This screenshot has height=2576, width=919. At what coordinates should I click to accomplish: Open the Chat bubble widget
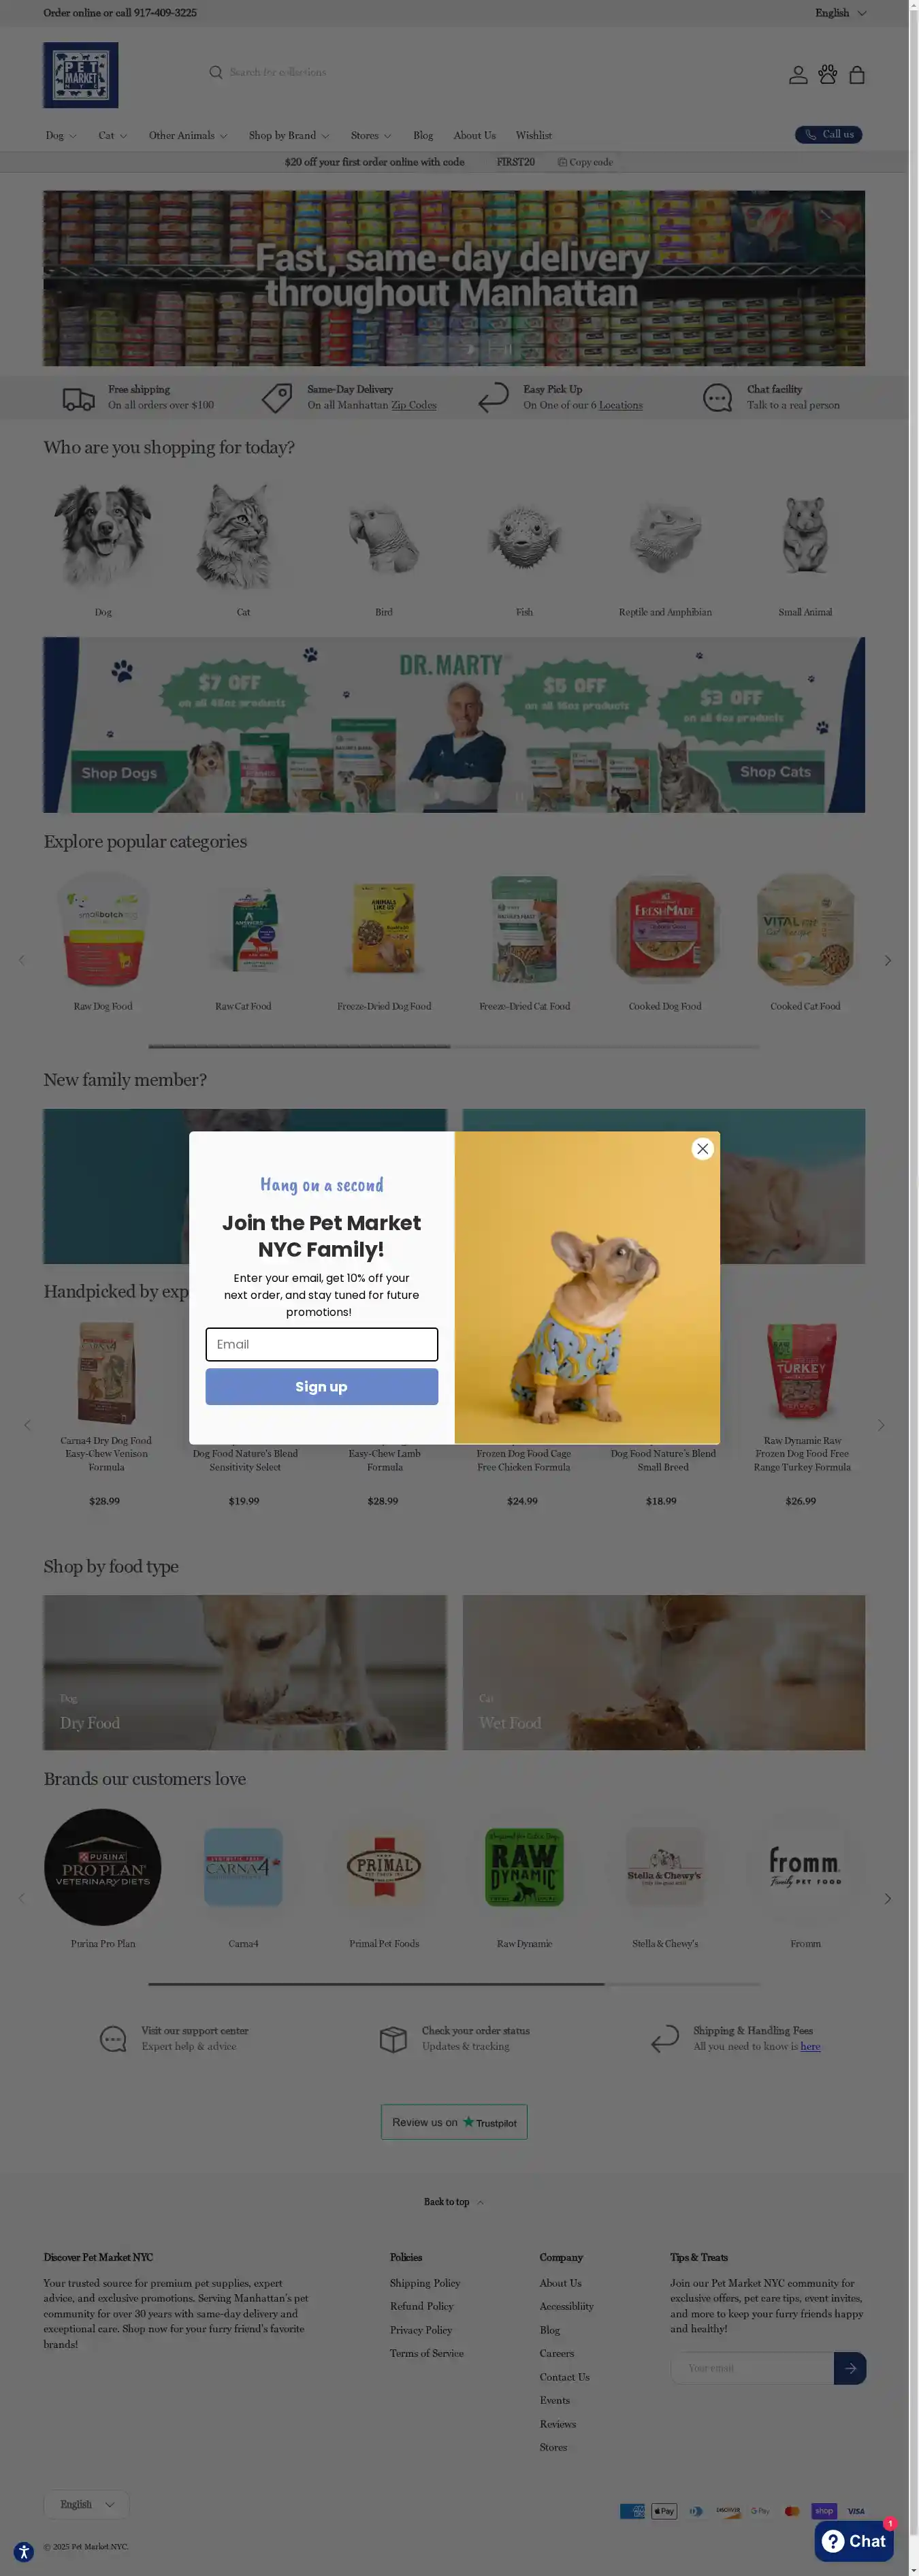coord(854,2541)
